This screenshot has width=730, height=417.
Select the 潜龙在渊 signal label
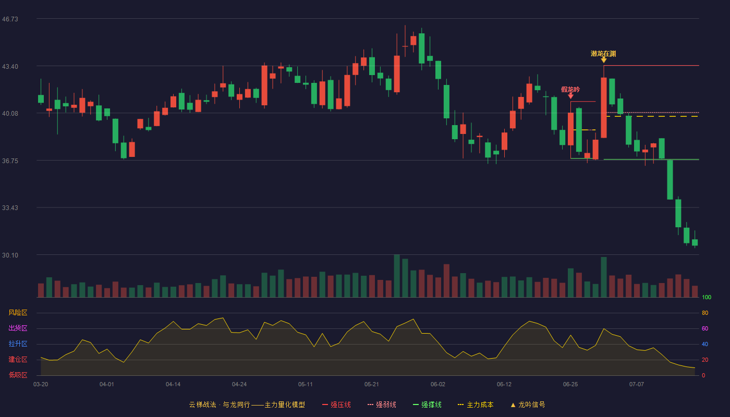pos(603,54)
